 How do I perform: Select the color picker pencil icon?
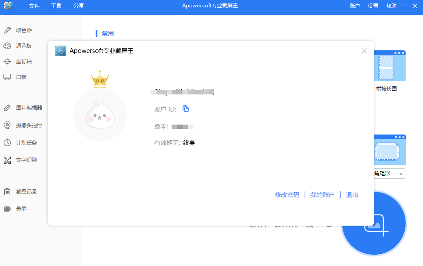pyautogui.click(x=7, y=30)
